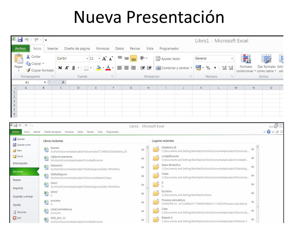Increase indent in Alineación group
The height and width of the screenshot is (230, 307).
pos(149,68)
